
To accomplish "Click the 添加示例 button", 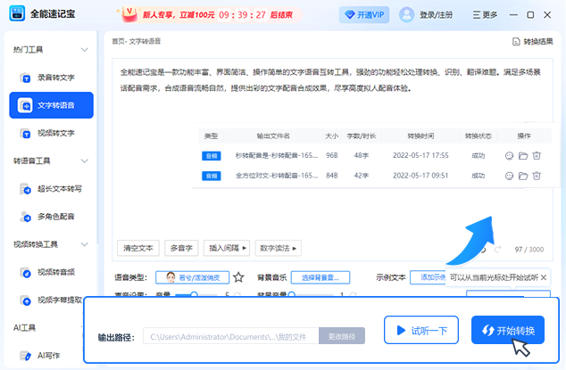I will [429, 277].
